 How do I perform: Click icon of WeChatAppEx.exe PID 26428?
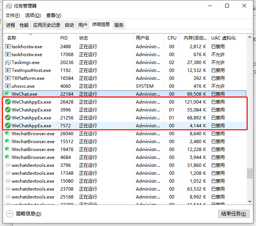8,102
